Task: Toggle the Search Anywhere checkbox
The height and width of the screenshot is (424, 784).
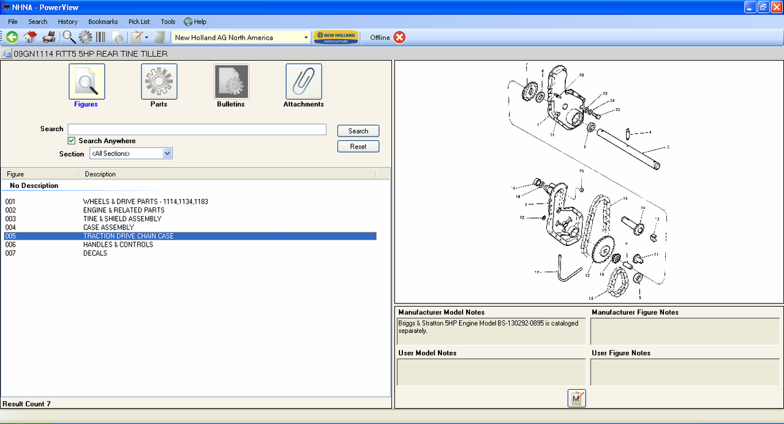Action: coord(72,141)
